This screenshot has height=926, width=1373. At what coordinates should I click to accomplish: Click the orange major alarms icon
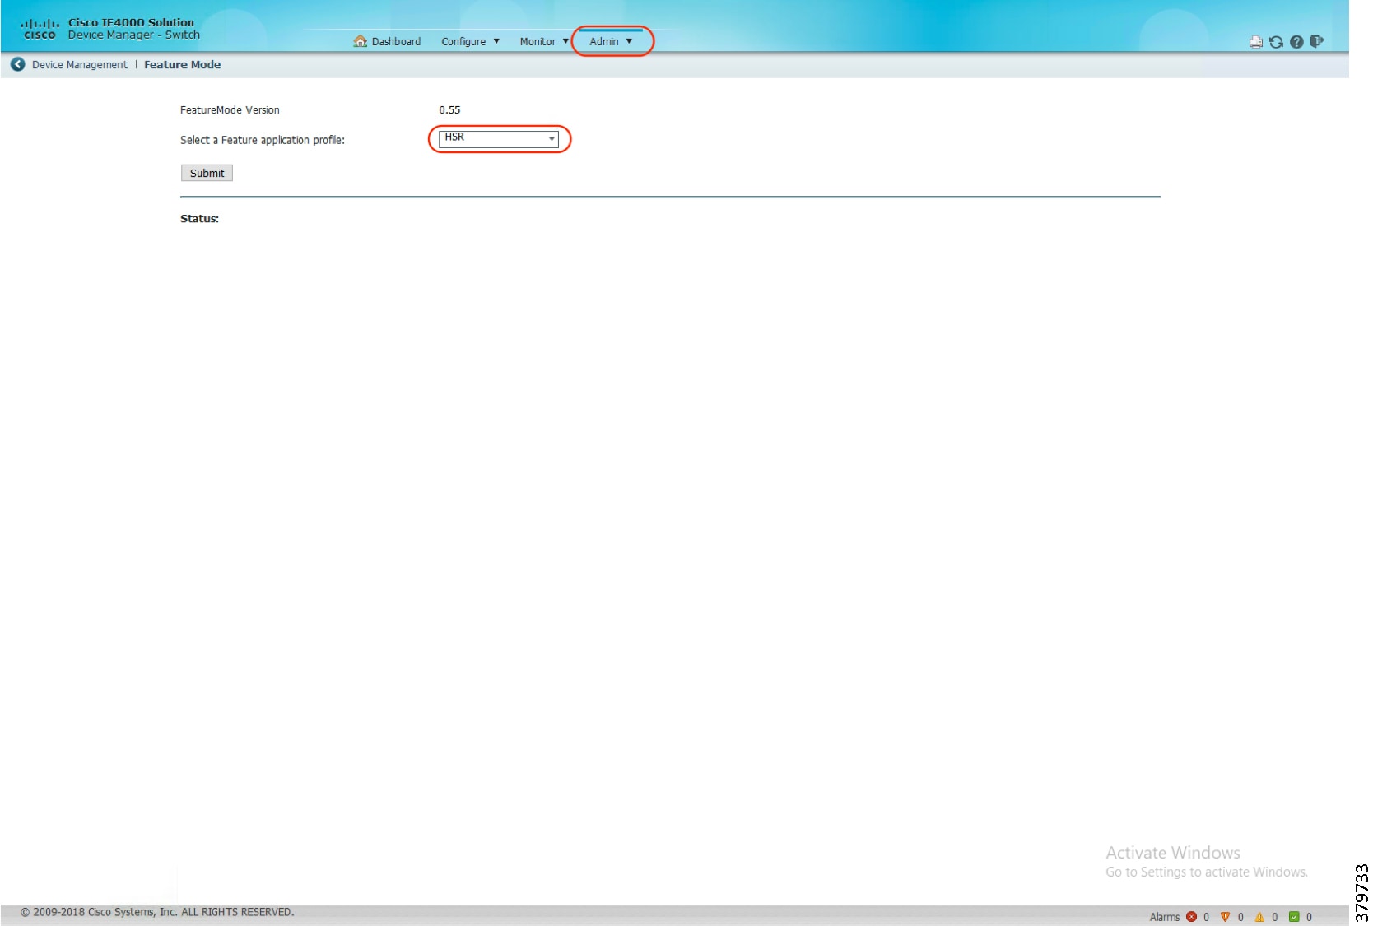click(x=1225, y=917)
